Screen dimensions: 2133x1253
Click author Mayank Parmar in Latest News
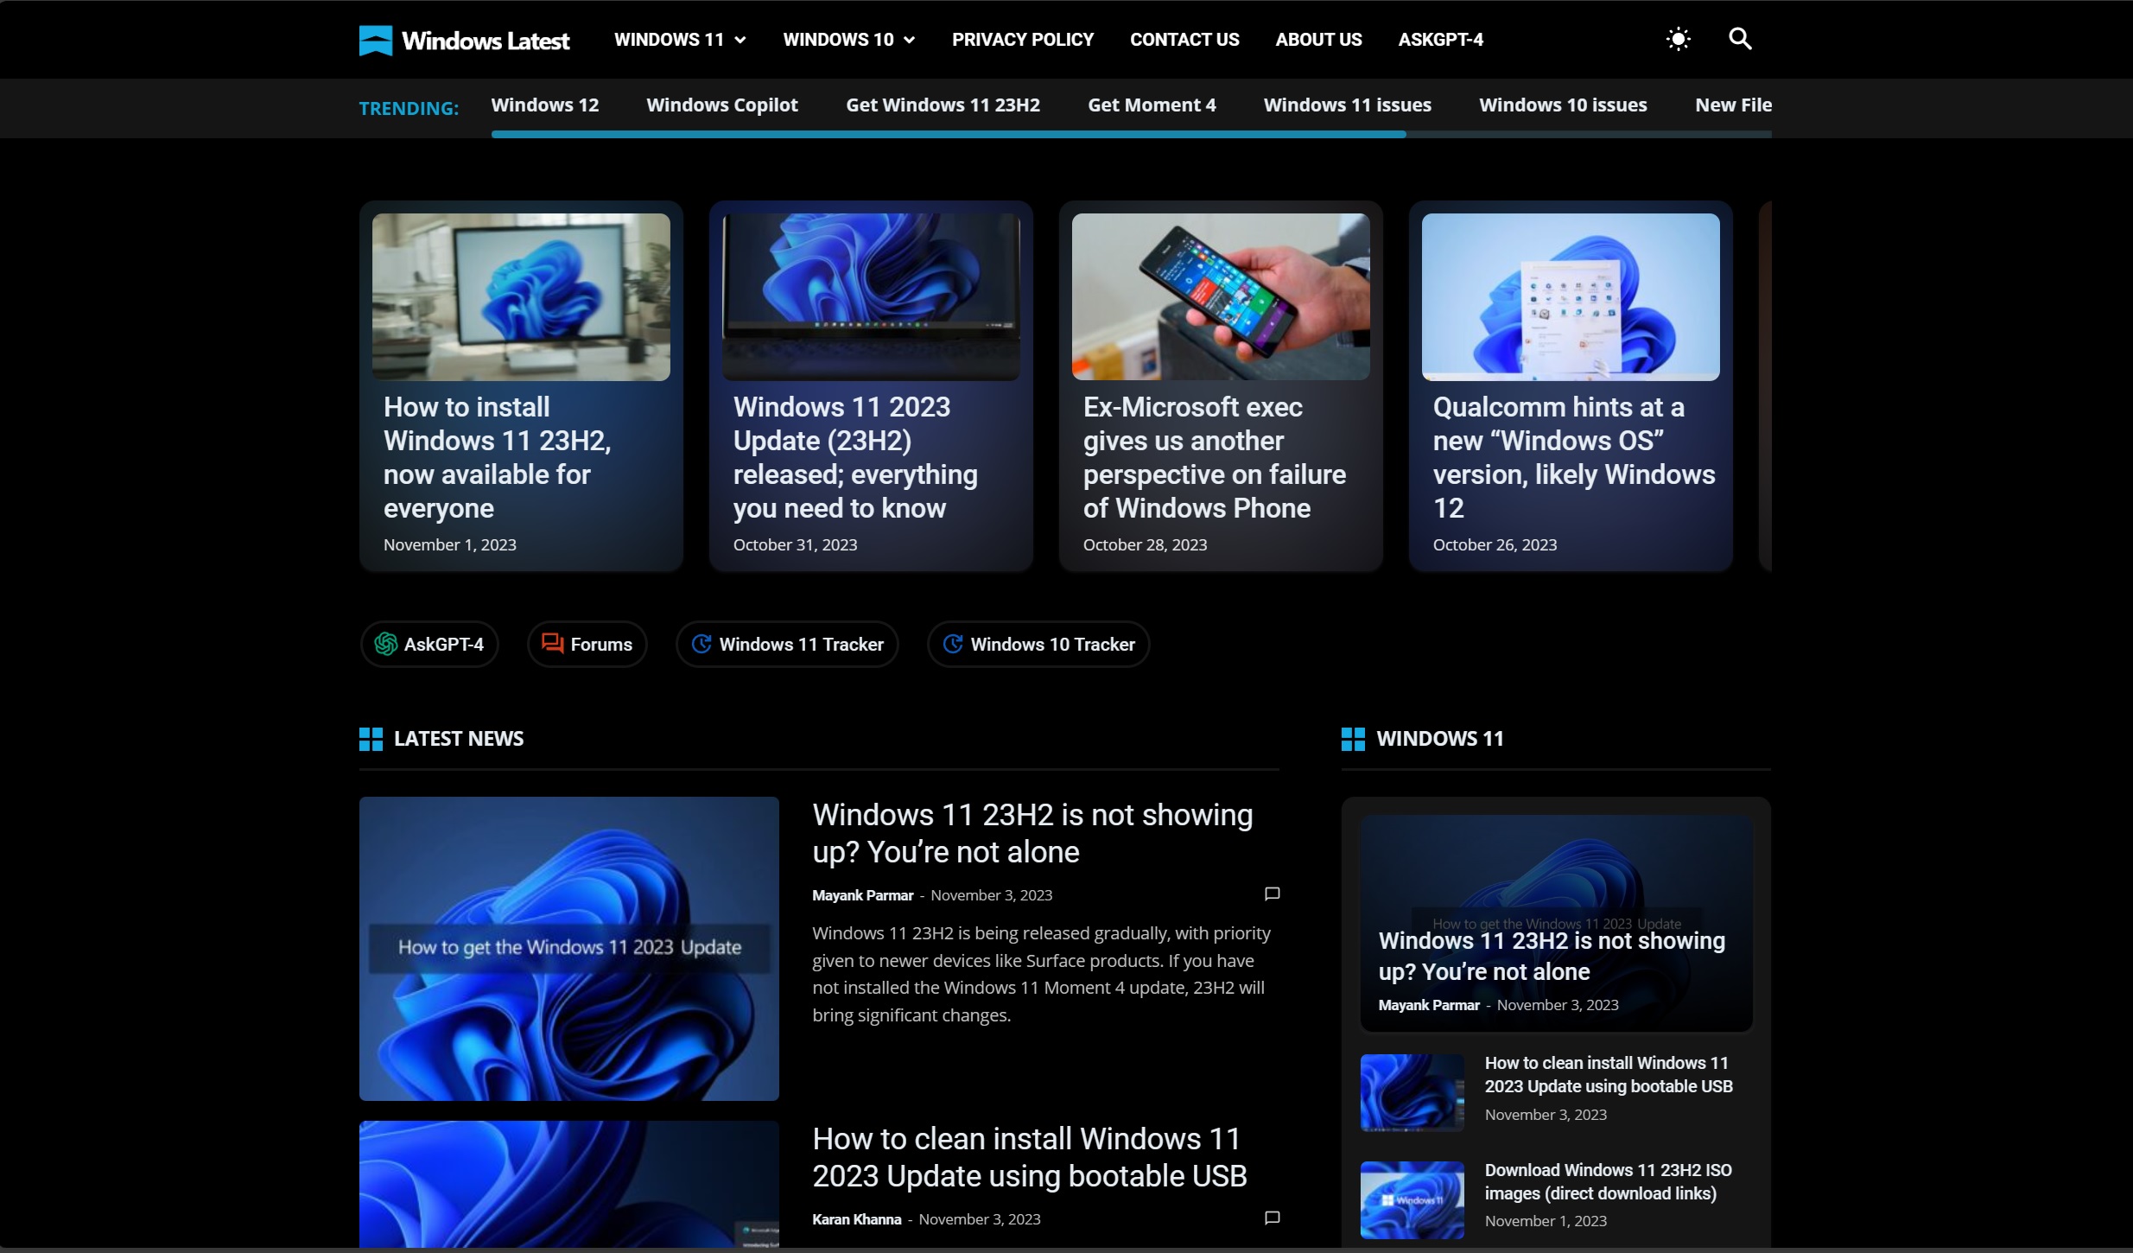coord(862,895)
